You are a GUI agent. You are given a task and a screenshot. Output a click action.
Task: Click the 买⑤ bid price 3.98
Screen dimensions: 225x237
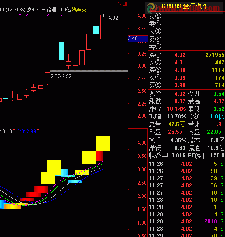point(180,85)
